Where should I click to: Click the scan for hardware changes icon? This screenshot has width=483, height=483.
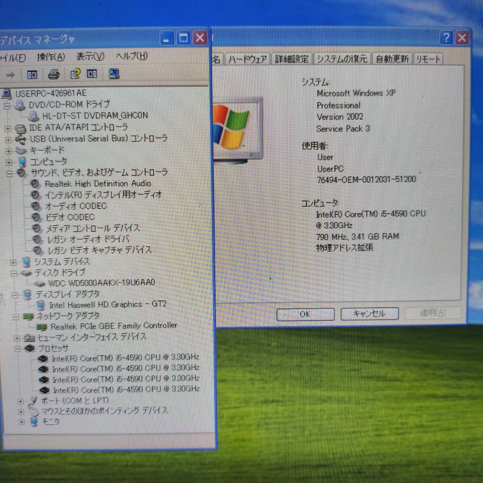coord(114,74)
